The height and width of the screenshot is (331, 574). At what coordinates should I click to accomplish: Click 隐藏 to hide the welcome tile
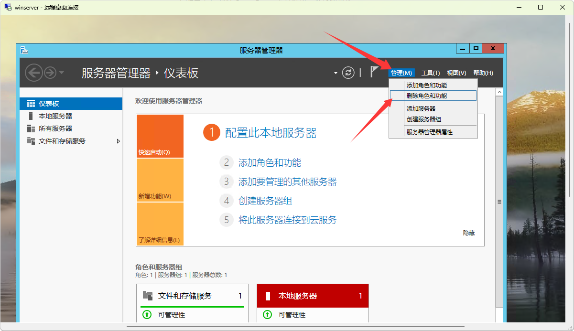(x=468, y=233)
